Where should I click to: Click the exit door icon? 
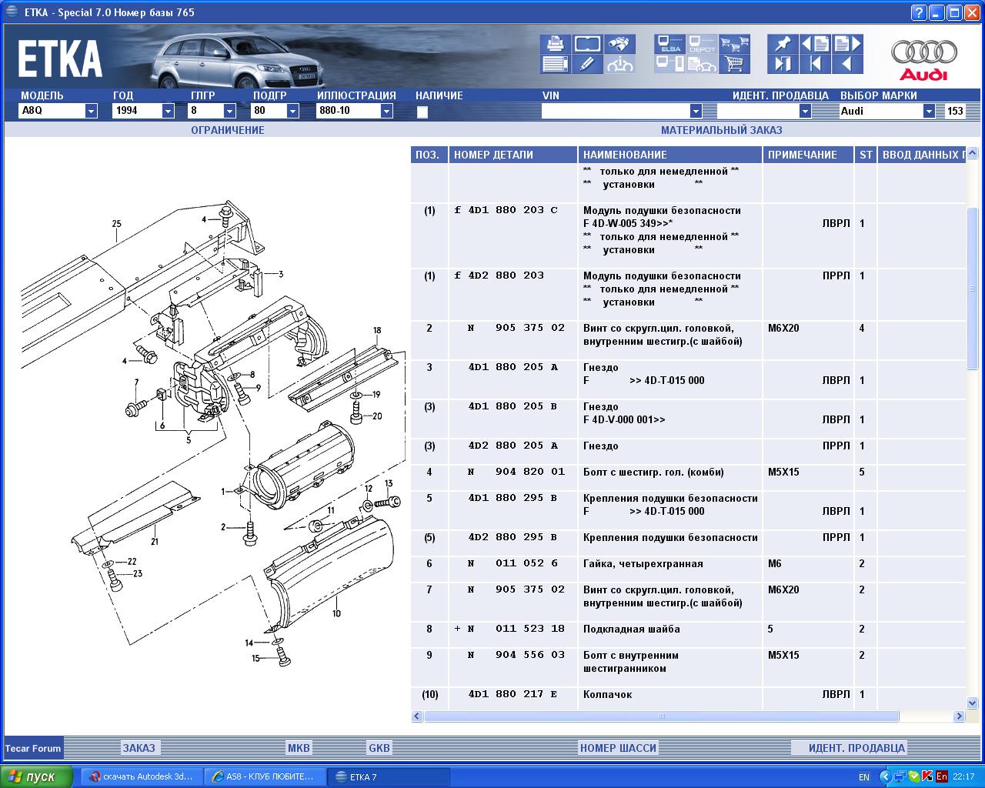pos(783,64)
